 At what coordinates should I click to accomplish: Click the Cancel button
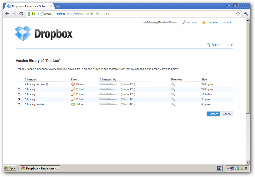point(227,114)
